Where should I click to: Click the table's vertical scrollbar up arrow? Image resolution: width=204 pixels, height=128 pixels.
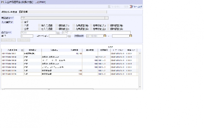[140, 53]
